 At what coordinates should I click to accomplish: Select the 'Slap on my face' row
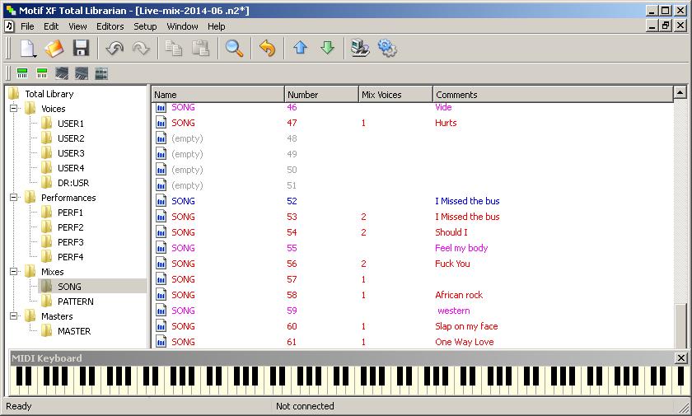[413, 326]
